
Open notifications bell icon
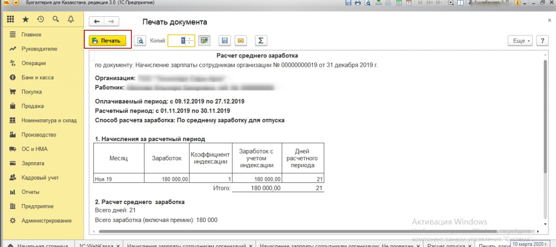(71, 19)
